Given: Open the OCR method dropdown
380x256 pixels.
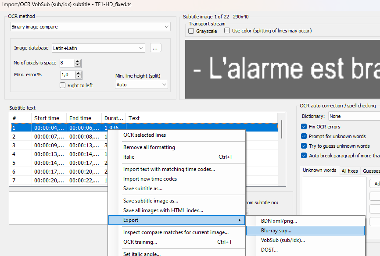Looking at the screenshot, I should [90, 26].
